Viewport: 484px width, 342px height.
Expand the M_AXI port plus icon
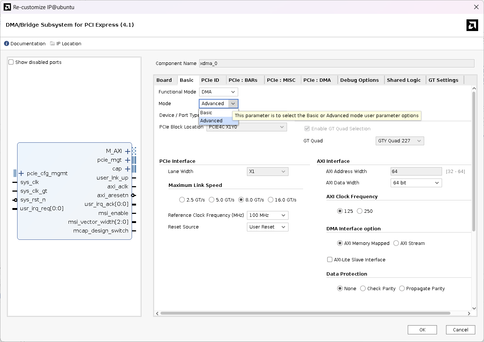(x=128, y=151)
